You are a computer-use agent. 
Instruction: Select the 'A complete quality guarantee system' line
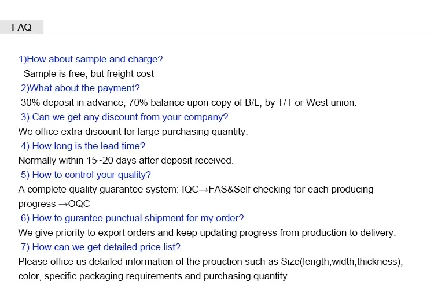(x=196, y=189)
